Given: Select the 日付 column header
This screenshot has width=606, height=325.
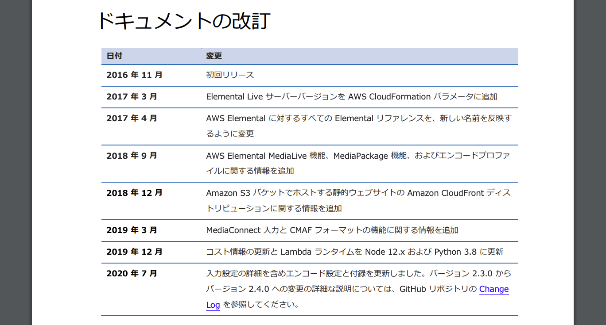Looking at the screenshot, I should (114, 56).
